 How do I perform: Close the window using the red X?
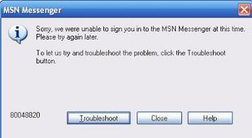244,10
